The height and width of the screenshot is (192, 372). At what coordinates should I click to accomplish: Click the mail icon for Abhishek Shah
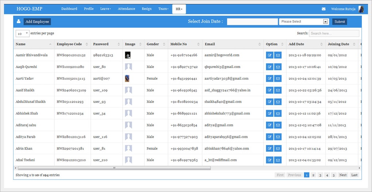click(x=278, y=113)
